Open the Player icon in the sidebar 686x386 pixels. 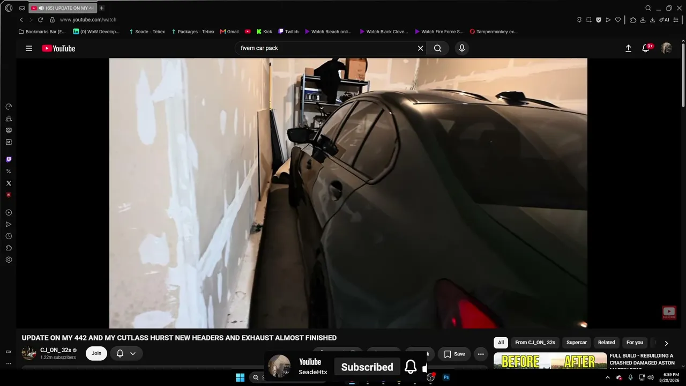tap(9, 212)
